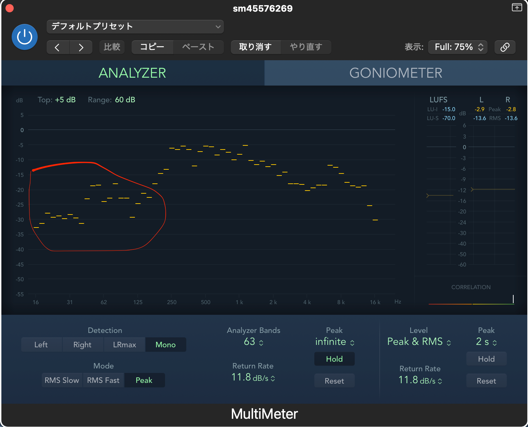The width and height of the screenshot is (528, 427).
Task: Click the やり直す redo button
Action: pos(306,47)
